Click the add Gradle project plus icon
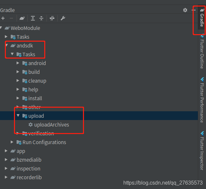Image resolution: width=206 pixels, height=189 pixels. (3, 18)
